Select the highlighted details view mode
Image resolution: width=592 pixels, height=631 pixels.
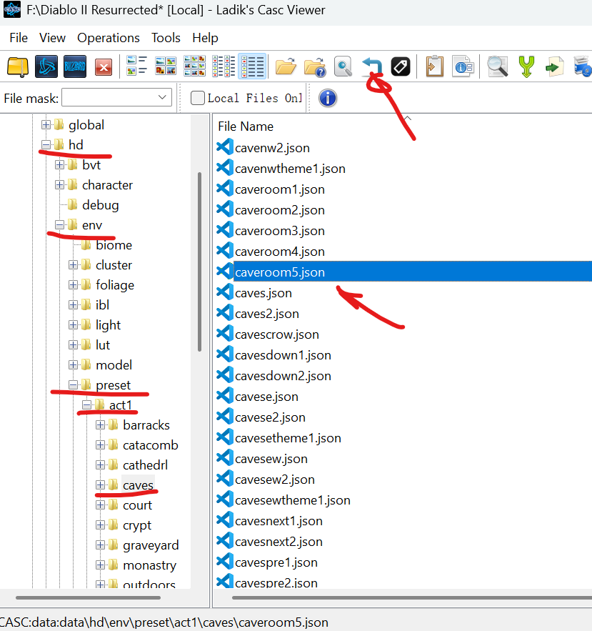pos(252,66)
